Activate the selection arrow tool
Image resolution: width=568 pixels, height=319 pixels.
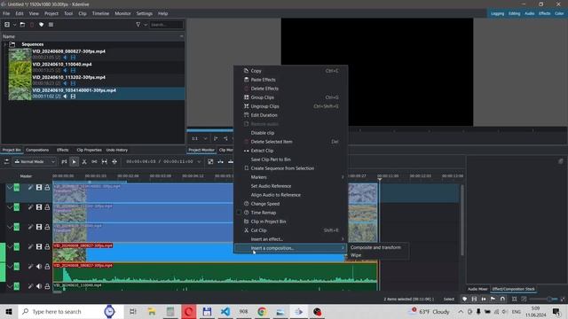(x=74, y=161)
